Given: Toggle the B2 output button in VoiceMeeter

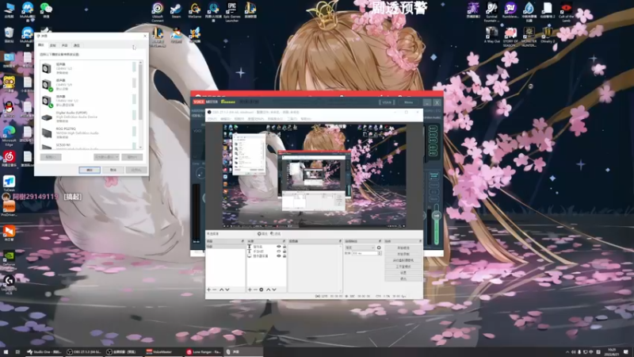Looking at the screenshot, I should [x=433, y=153].
